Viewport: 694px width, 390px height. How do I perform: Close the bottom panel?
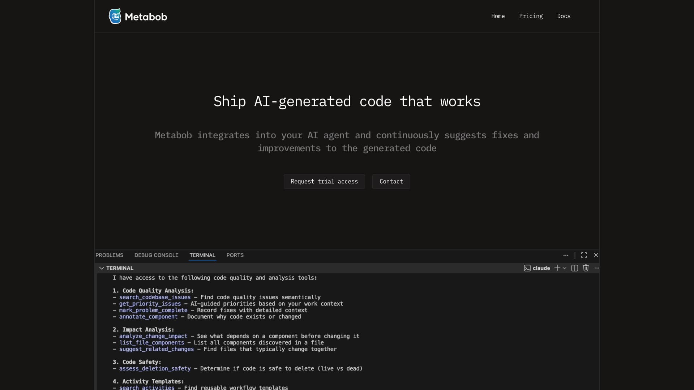[x=596, y=255]
